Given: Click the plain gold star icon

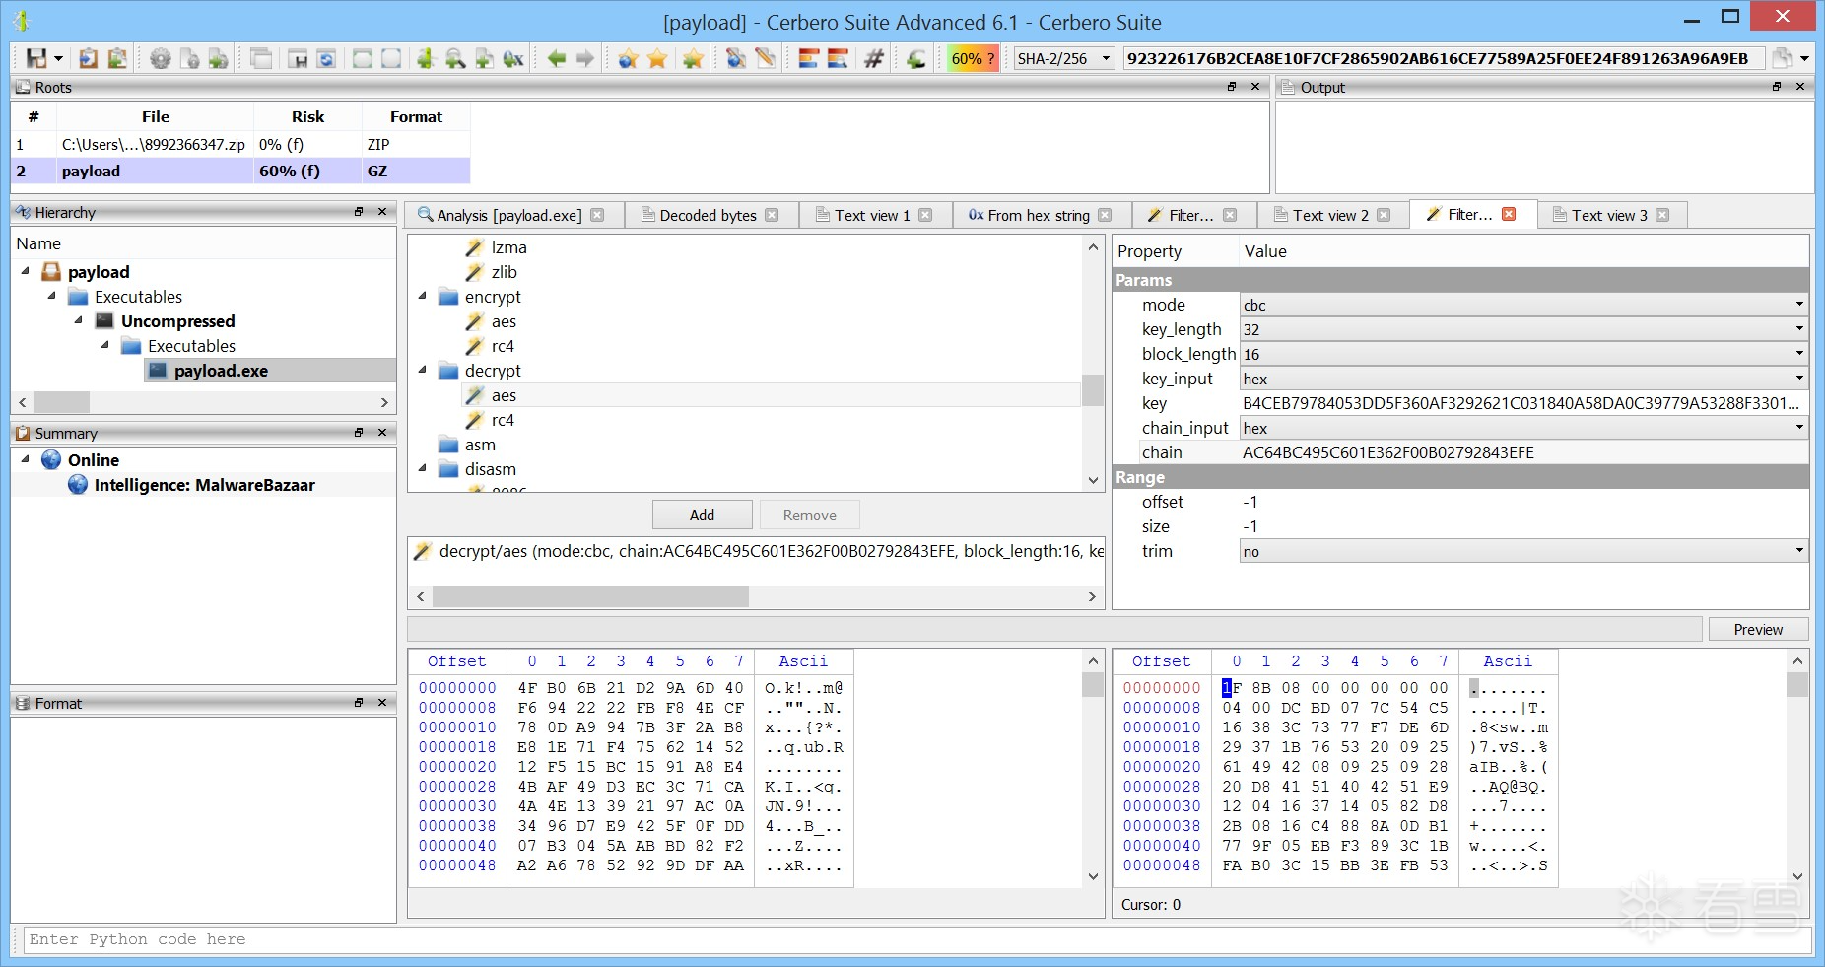Looking at the screenshot, I should coord(657,58).
